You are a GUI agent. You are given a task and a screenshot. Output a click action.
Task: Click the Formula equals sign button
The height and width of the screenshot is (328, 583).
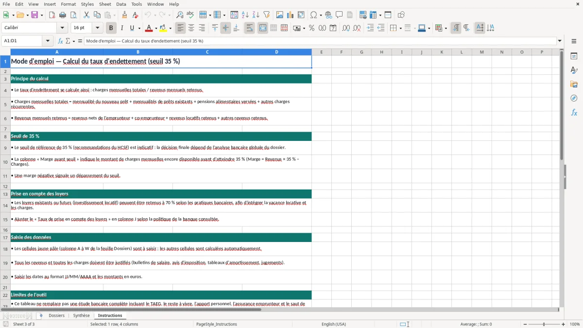80,41
